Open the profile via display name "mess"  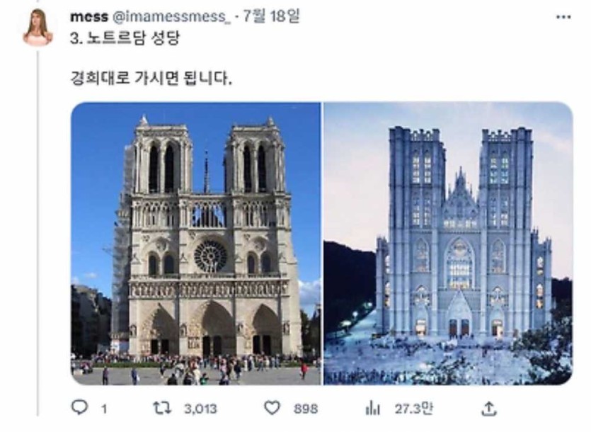point(89,16)
